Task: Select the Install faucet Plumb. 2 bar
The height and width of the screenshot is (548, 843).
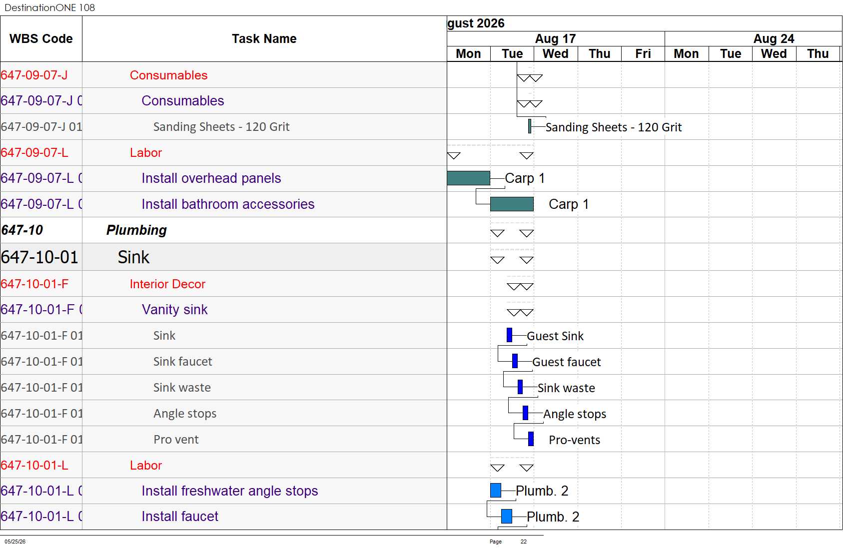Action: [x=507, y=516]
